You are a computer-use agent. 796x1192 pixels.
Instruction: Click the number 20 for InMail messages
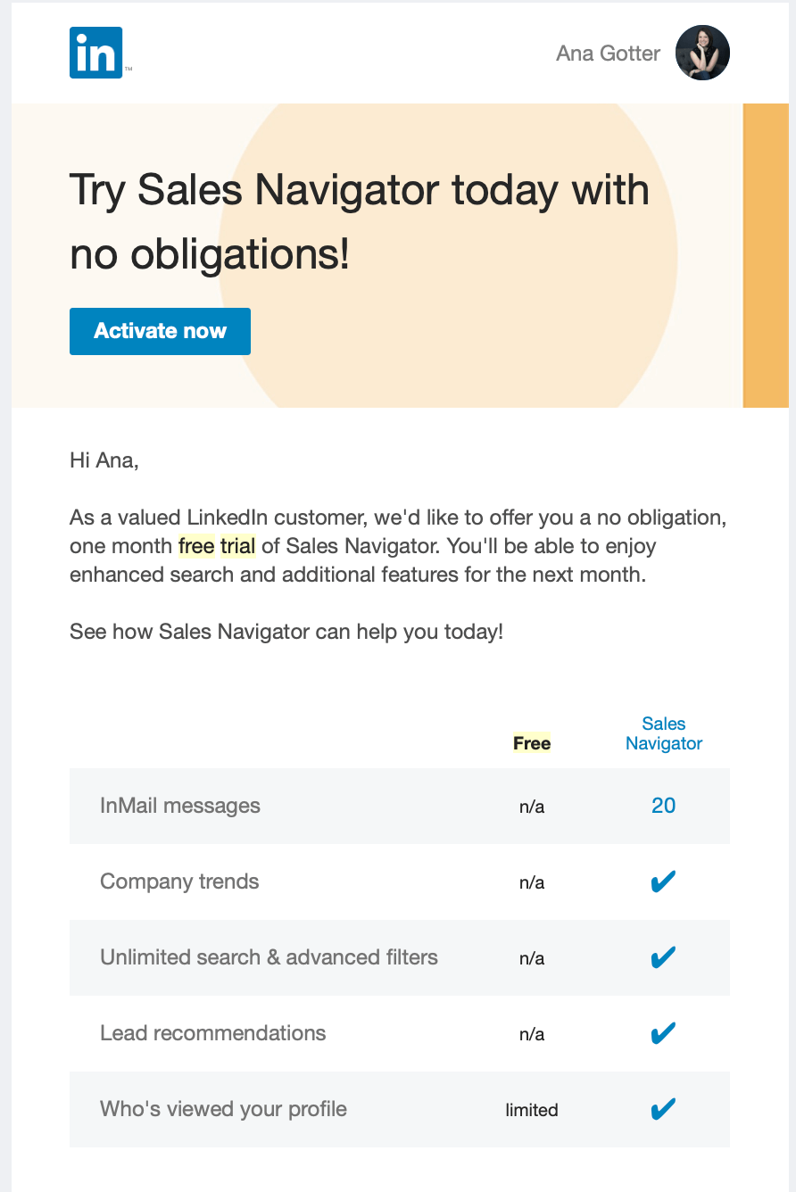pyautogui.click(x=664, y=806)
